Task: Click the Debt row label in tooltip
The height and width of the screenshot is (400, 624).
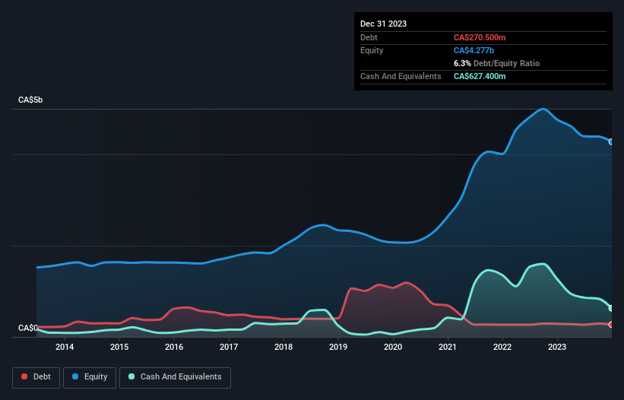Action: (369, 37)
